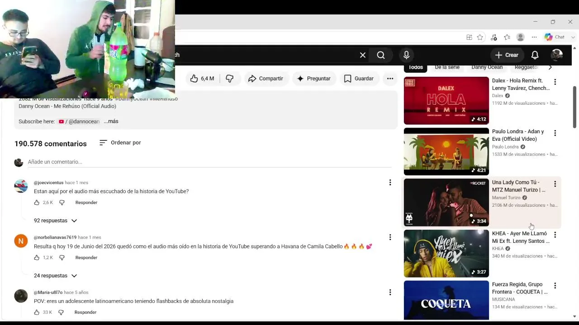Focus the Añade un comentario field
This screenshot has width=579, height=325.
pyautogui.click(x=209, y=162)
